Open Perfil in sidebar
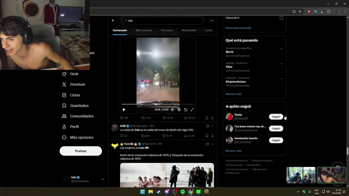The height and width of the screenshot is (196, 349). [71, 127]
